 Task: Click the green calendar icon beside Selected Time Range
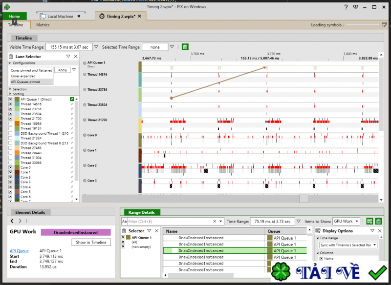click(x=185, y=47)
